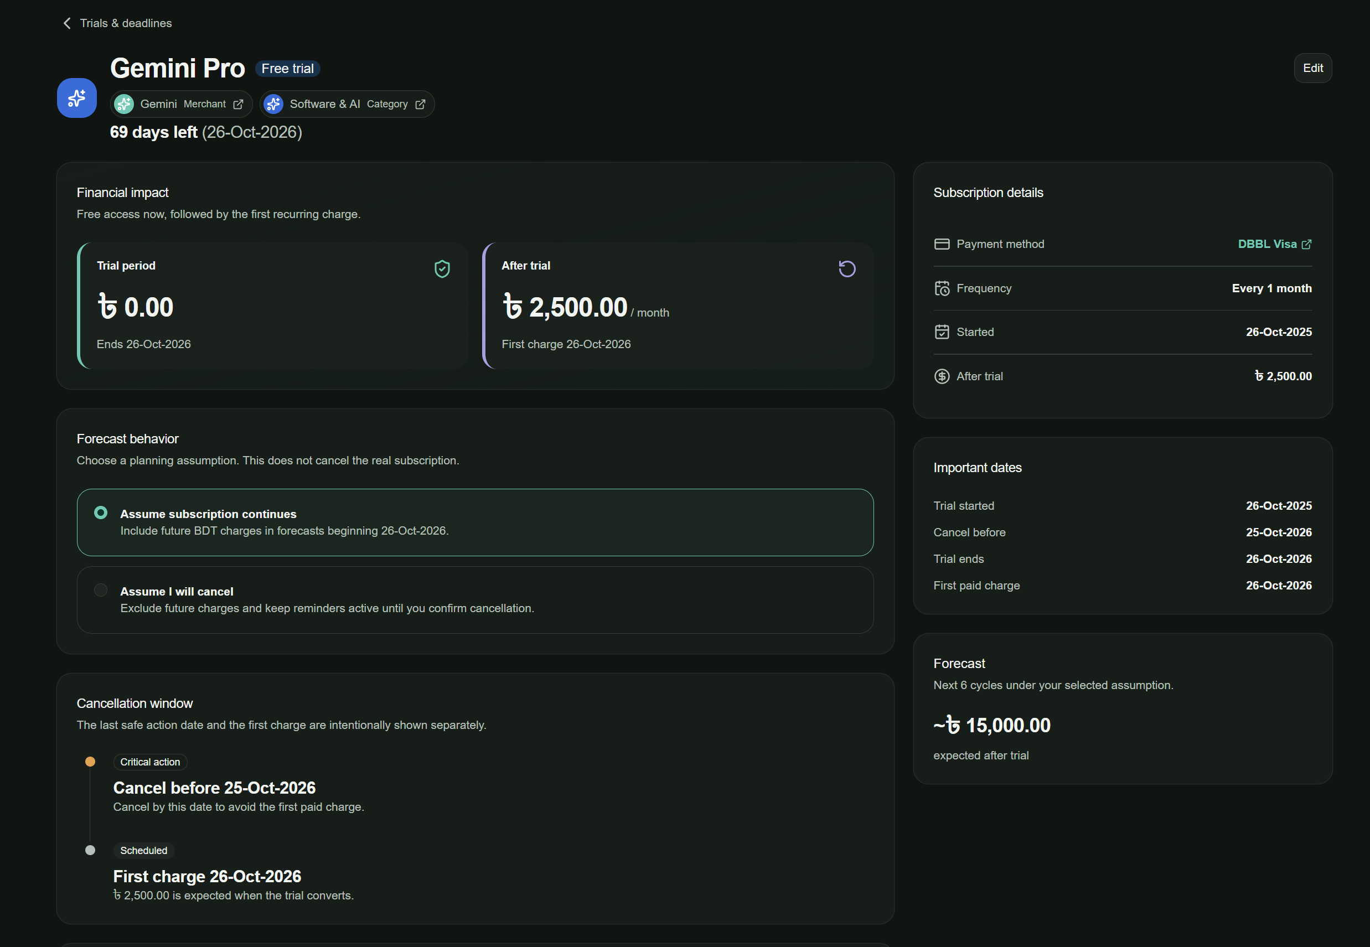
Task: Click external link icon next to Category
Action: click(x=420, y=105)
